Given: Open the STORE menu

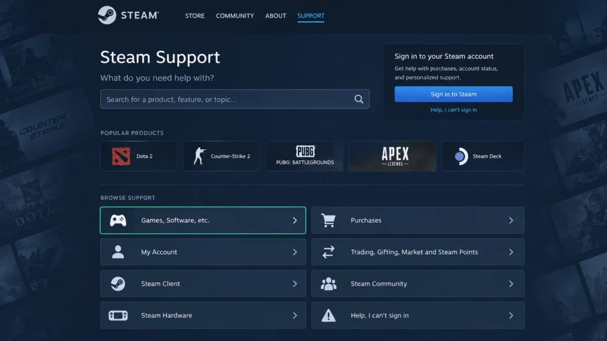Looking at the screenshot, I should point(194,16).
